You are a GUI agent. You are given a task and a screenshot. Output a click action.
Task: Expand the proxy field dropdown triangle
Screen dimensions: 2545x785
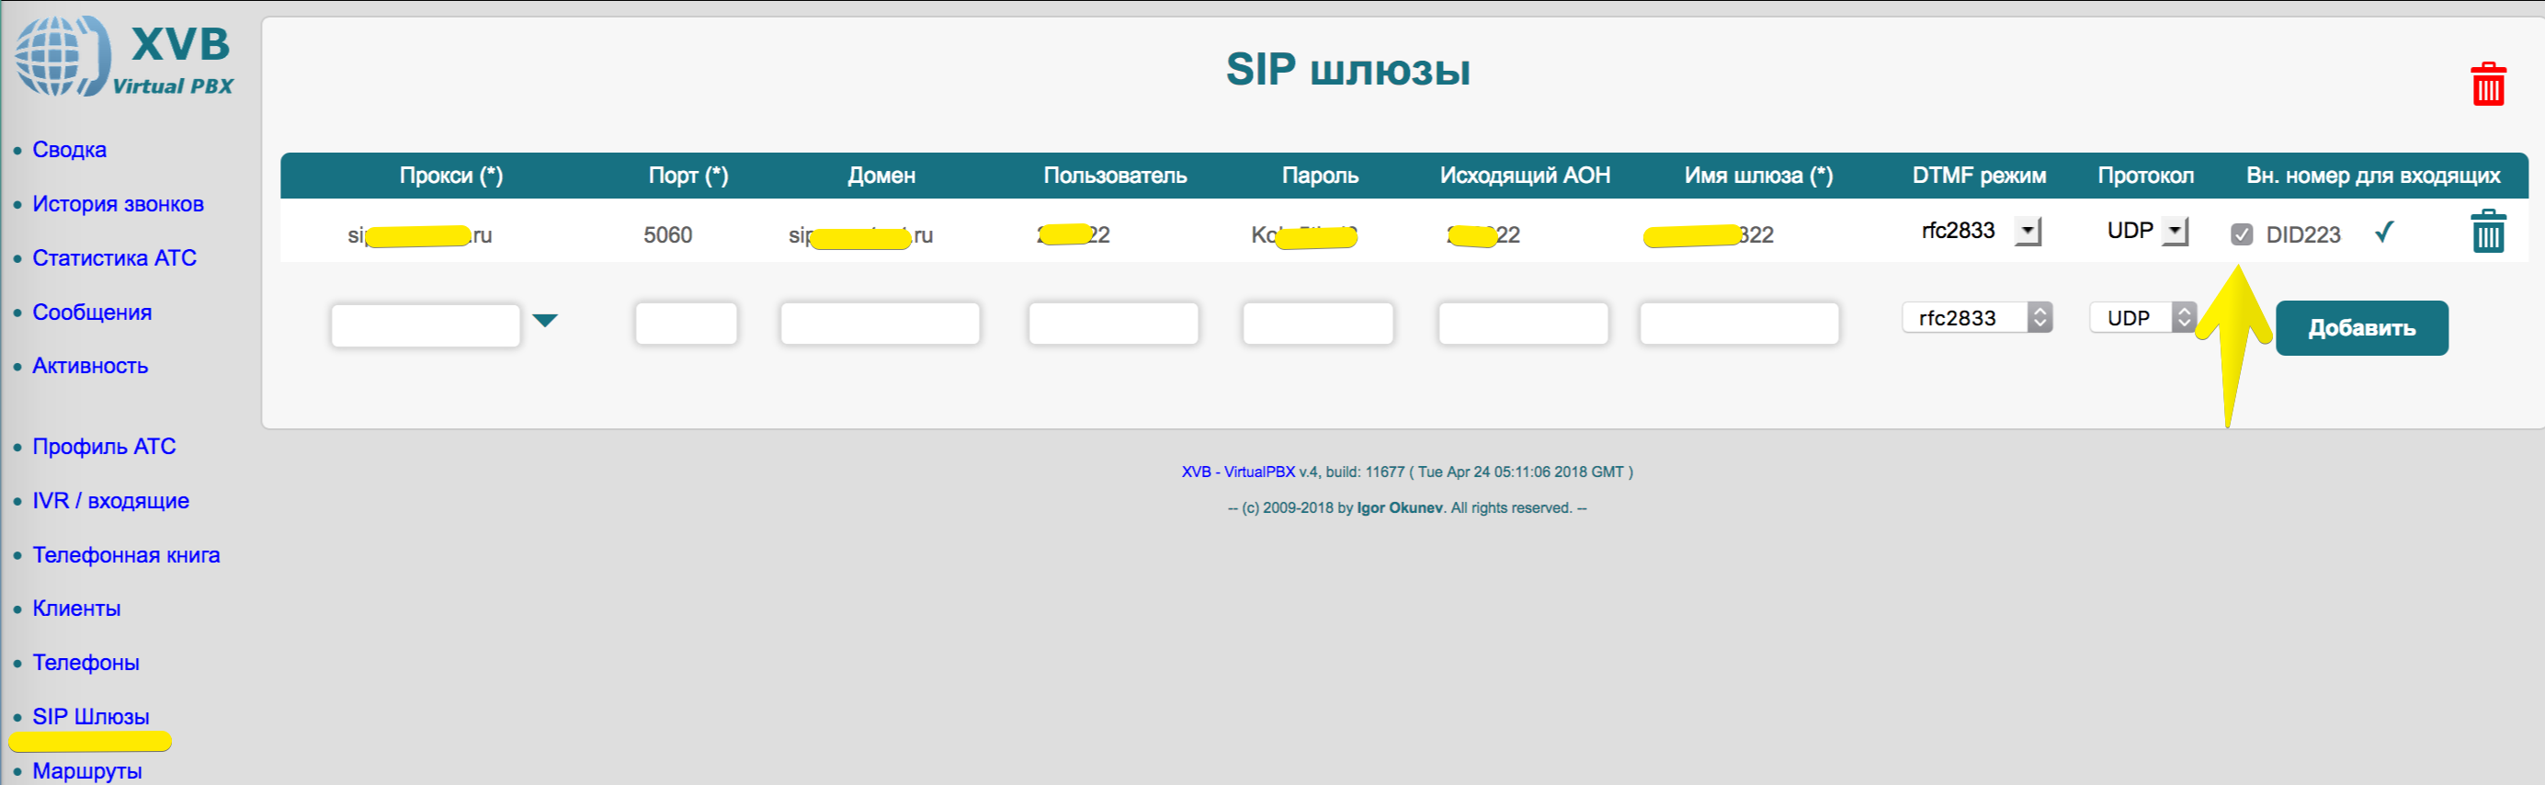[x=544, y=320]
